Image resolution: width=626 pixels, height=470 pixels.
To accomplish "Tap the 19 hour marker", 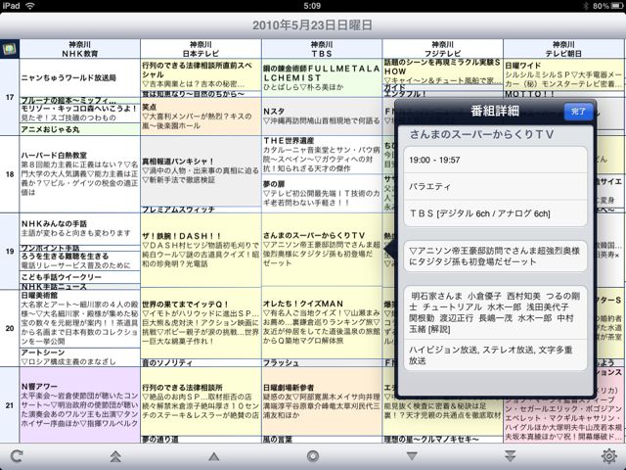I will coord(10,251).
